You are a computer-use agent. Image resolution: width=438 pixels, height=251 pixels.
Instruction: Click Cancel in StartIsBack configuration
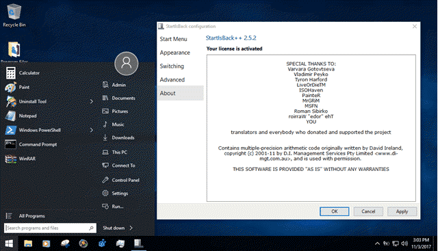[x=368, y=211]
